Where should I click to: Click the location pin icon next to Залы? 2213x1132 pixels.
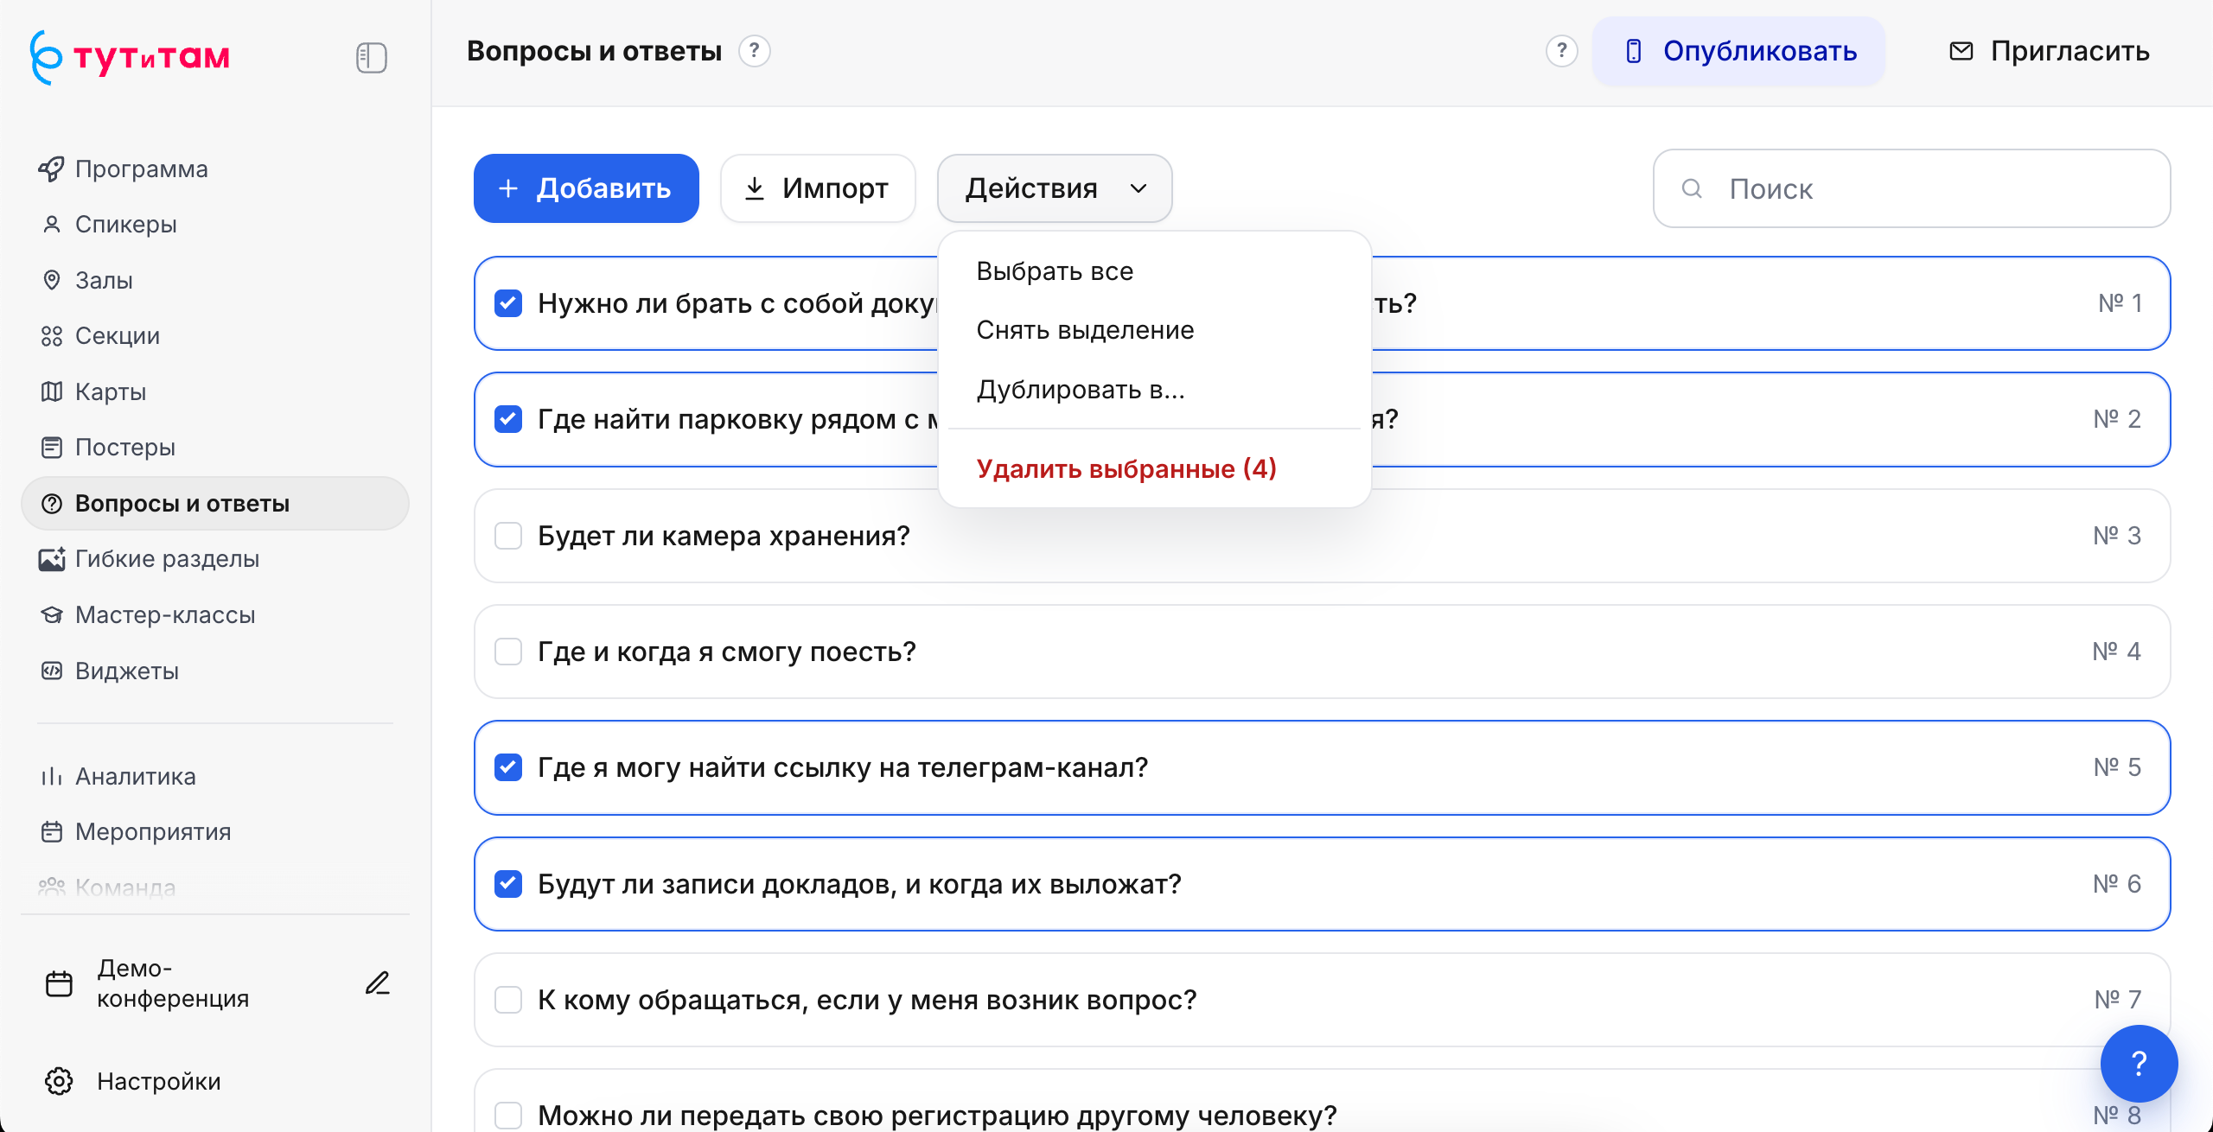tap(52, 280)
